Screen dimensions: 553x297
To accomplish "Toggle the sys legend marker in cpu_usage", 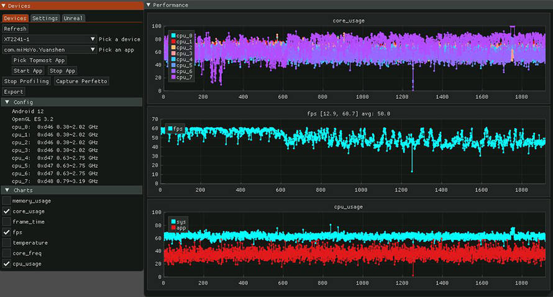I will click(173, 221).
